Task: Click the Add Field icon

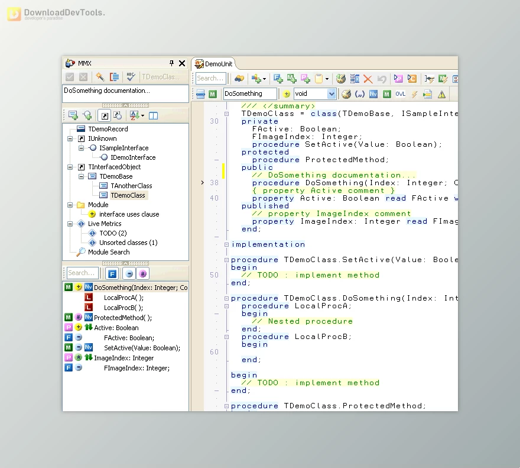Action: coord(278,79)
